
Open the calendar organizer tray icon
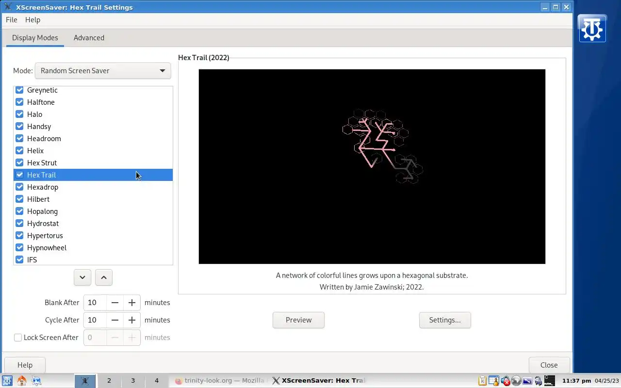click(494, 381)
